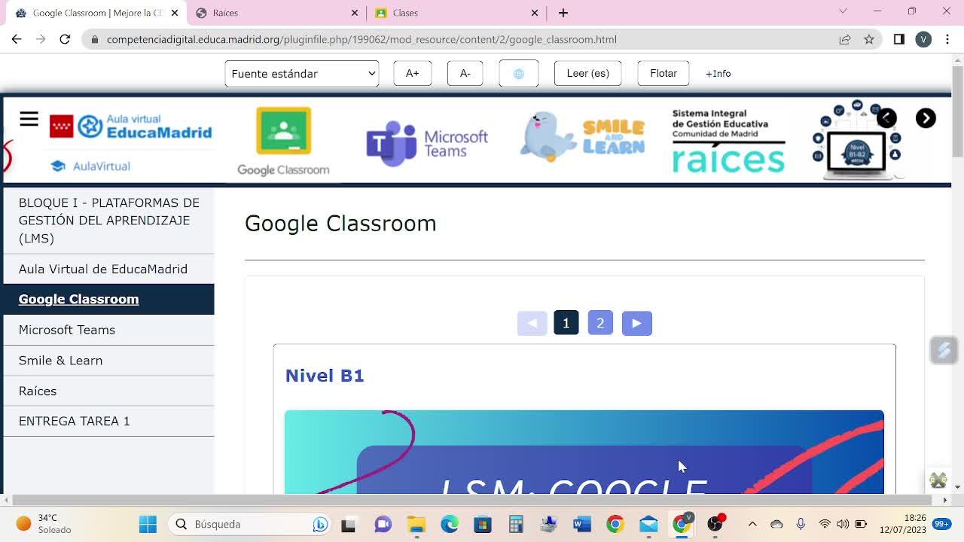Image resolution: width=964 pixels, height=542 pixels.
Task: Open the tab search chevron in Chrome
Action: 843,11
